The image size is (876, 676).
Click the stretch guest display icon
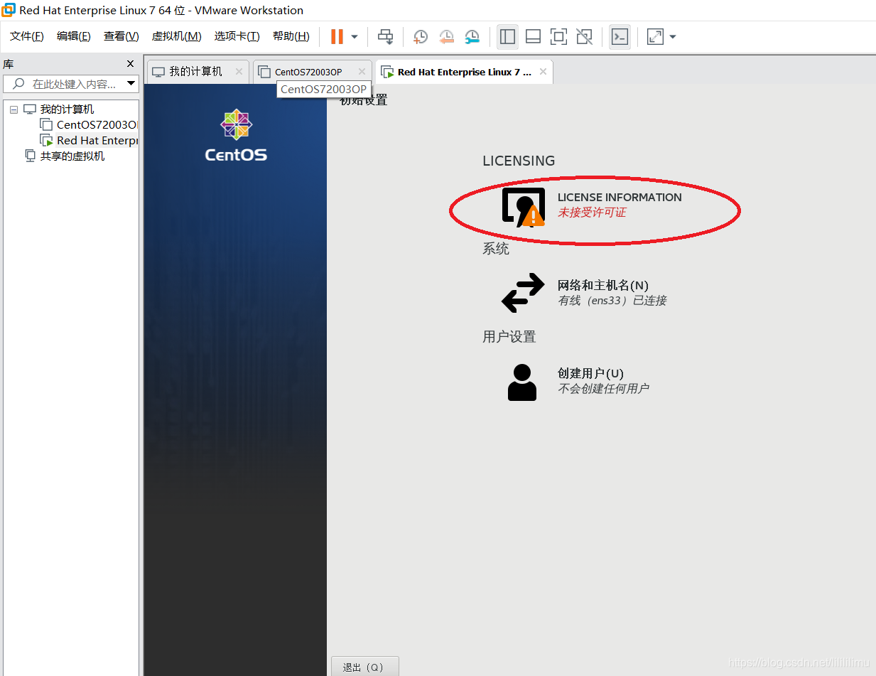pos(655,36)
